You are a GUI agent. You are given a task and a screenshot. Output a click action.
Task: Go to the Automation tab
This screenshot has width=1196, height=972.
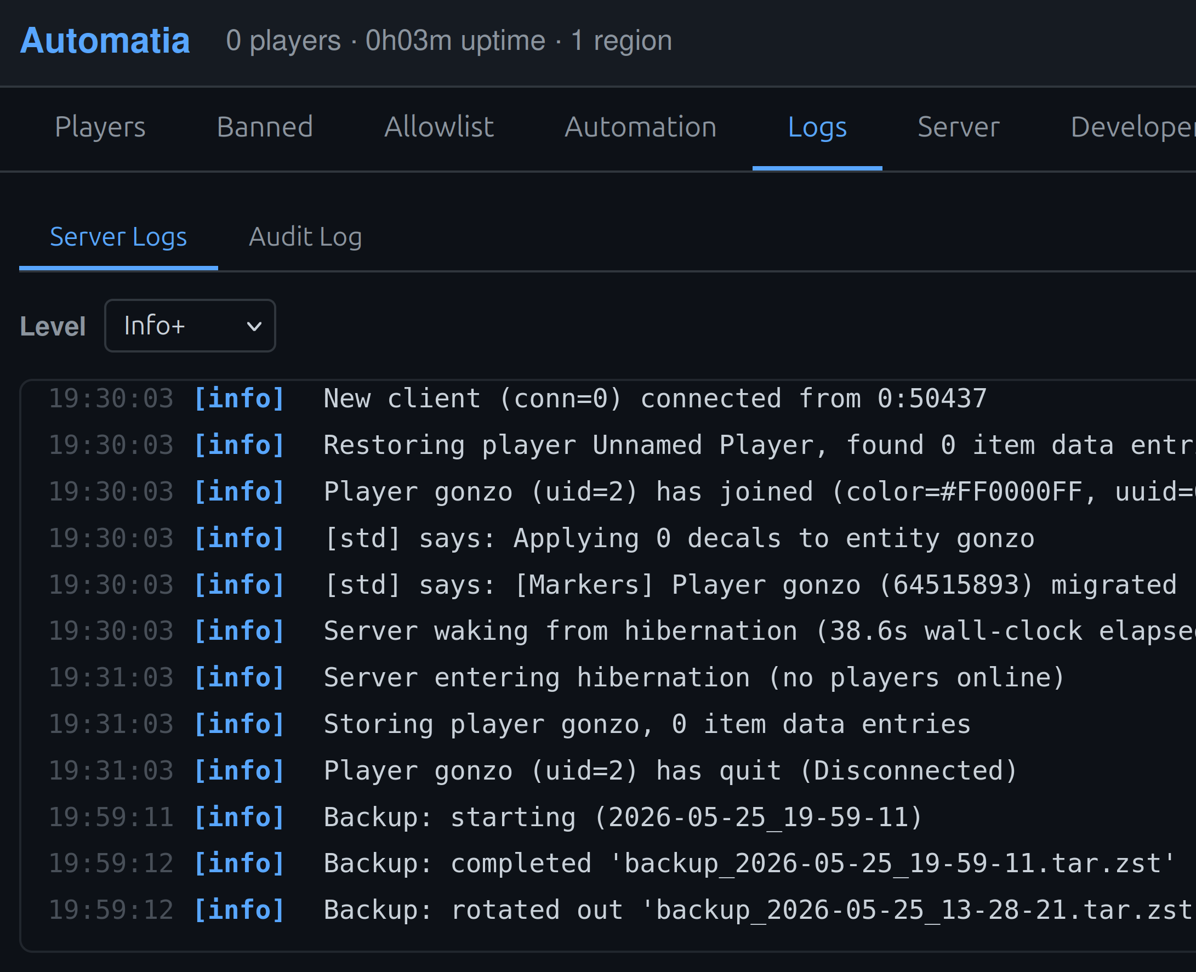640,127
